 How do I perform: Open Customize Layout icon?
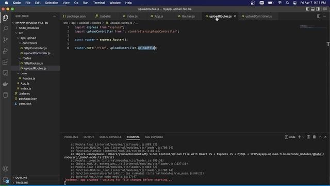325,9
